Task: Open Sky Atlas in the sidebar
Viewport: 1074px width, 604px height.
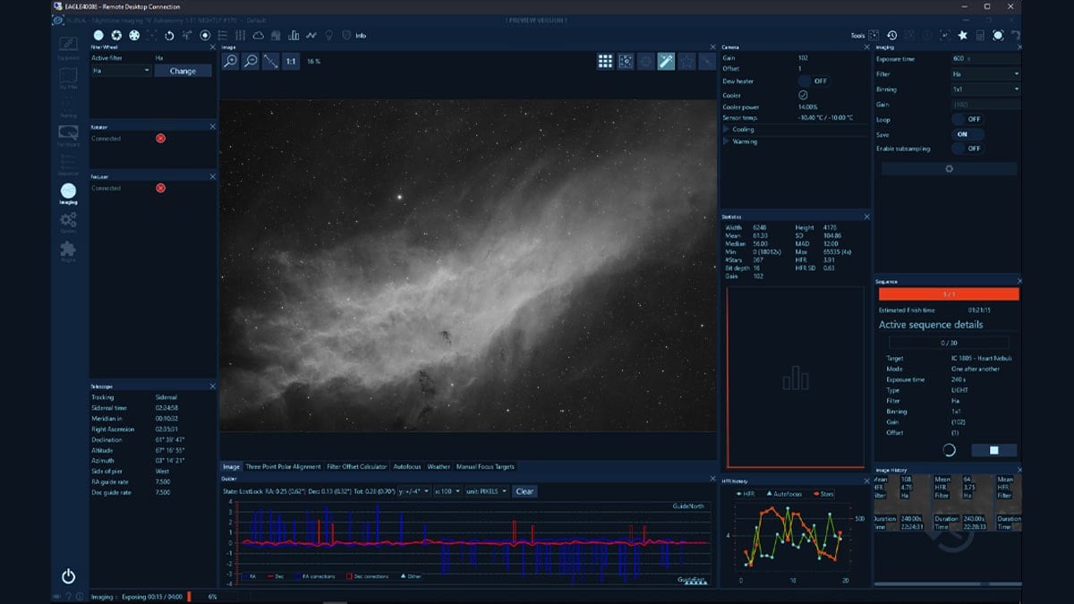Action: coord(68,78)
